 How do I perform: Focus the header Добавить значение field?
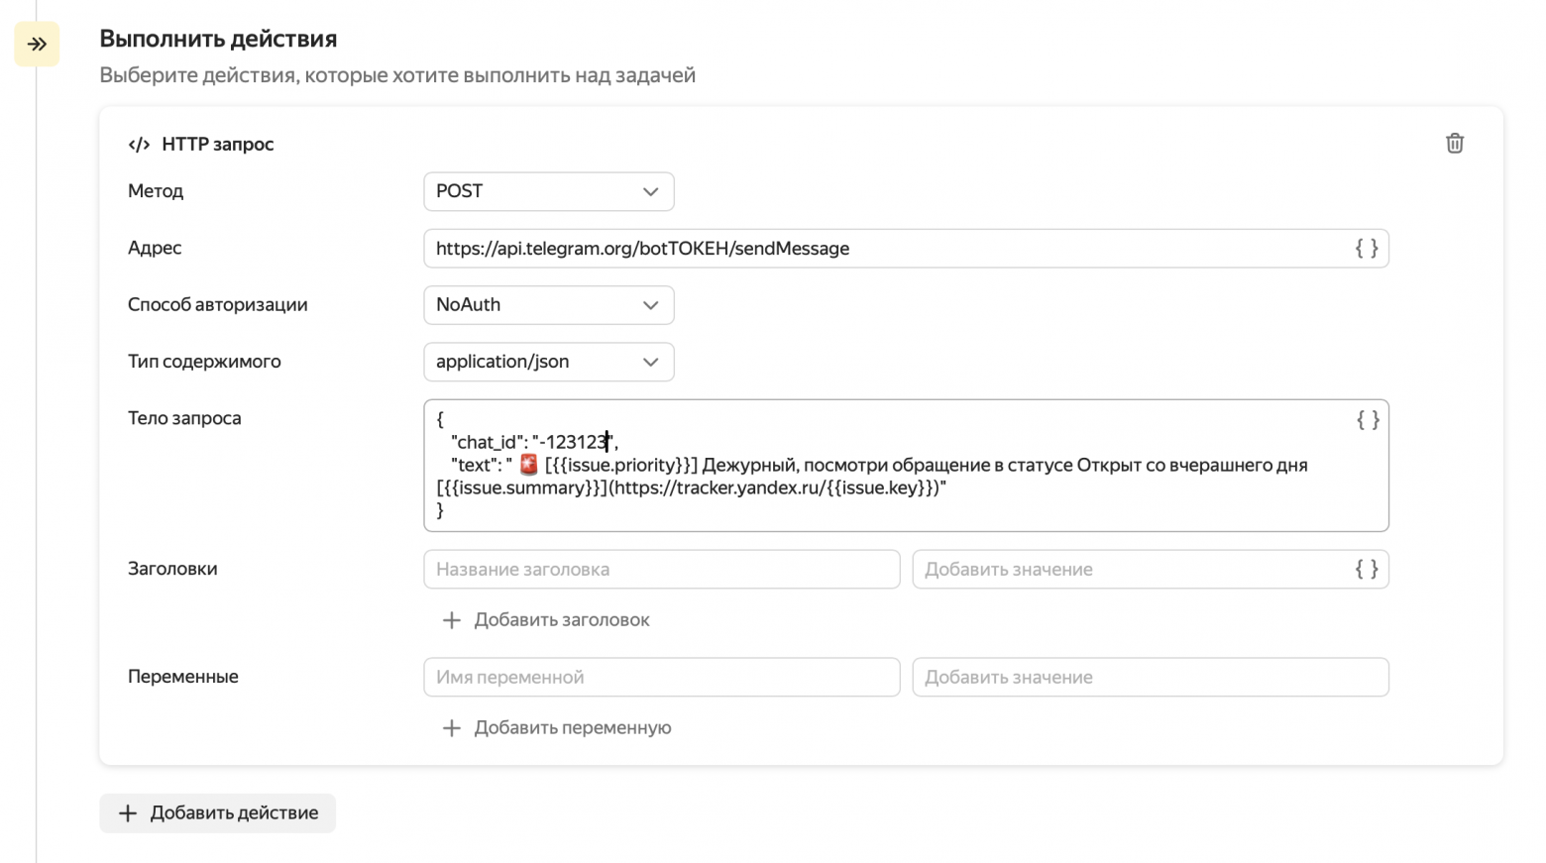coord(1130,570)
